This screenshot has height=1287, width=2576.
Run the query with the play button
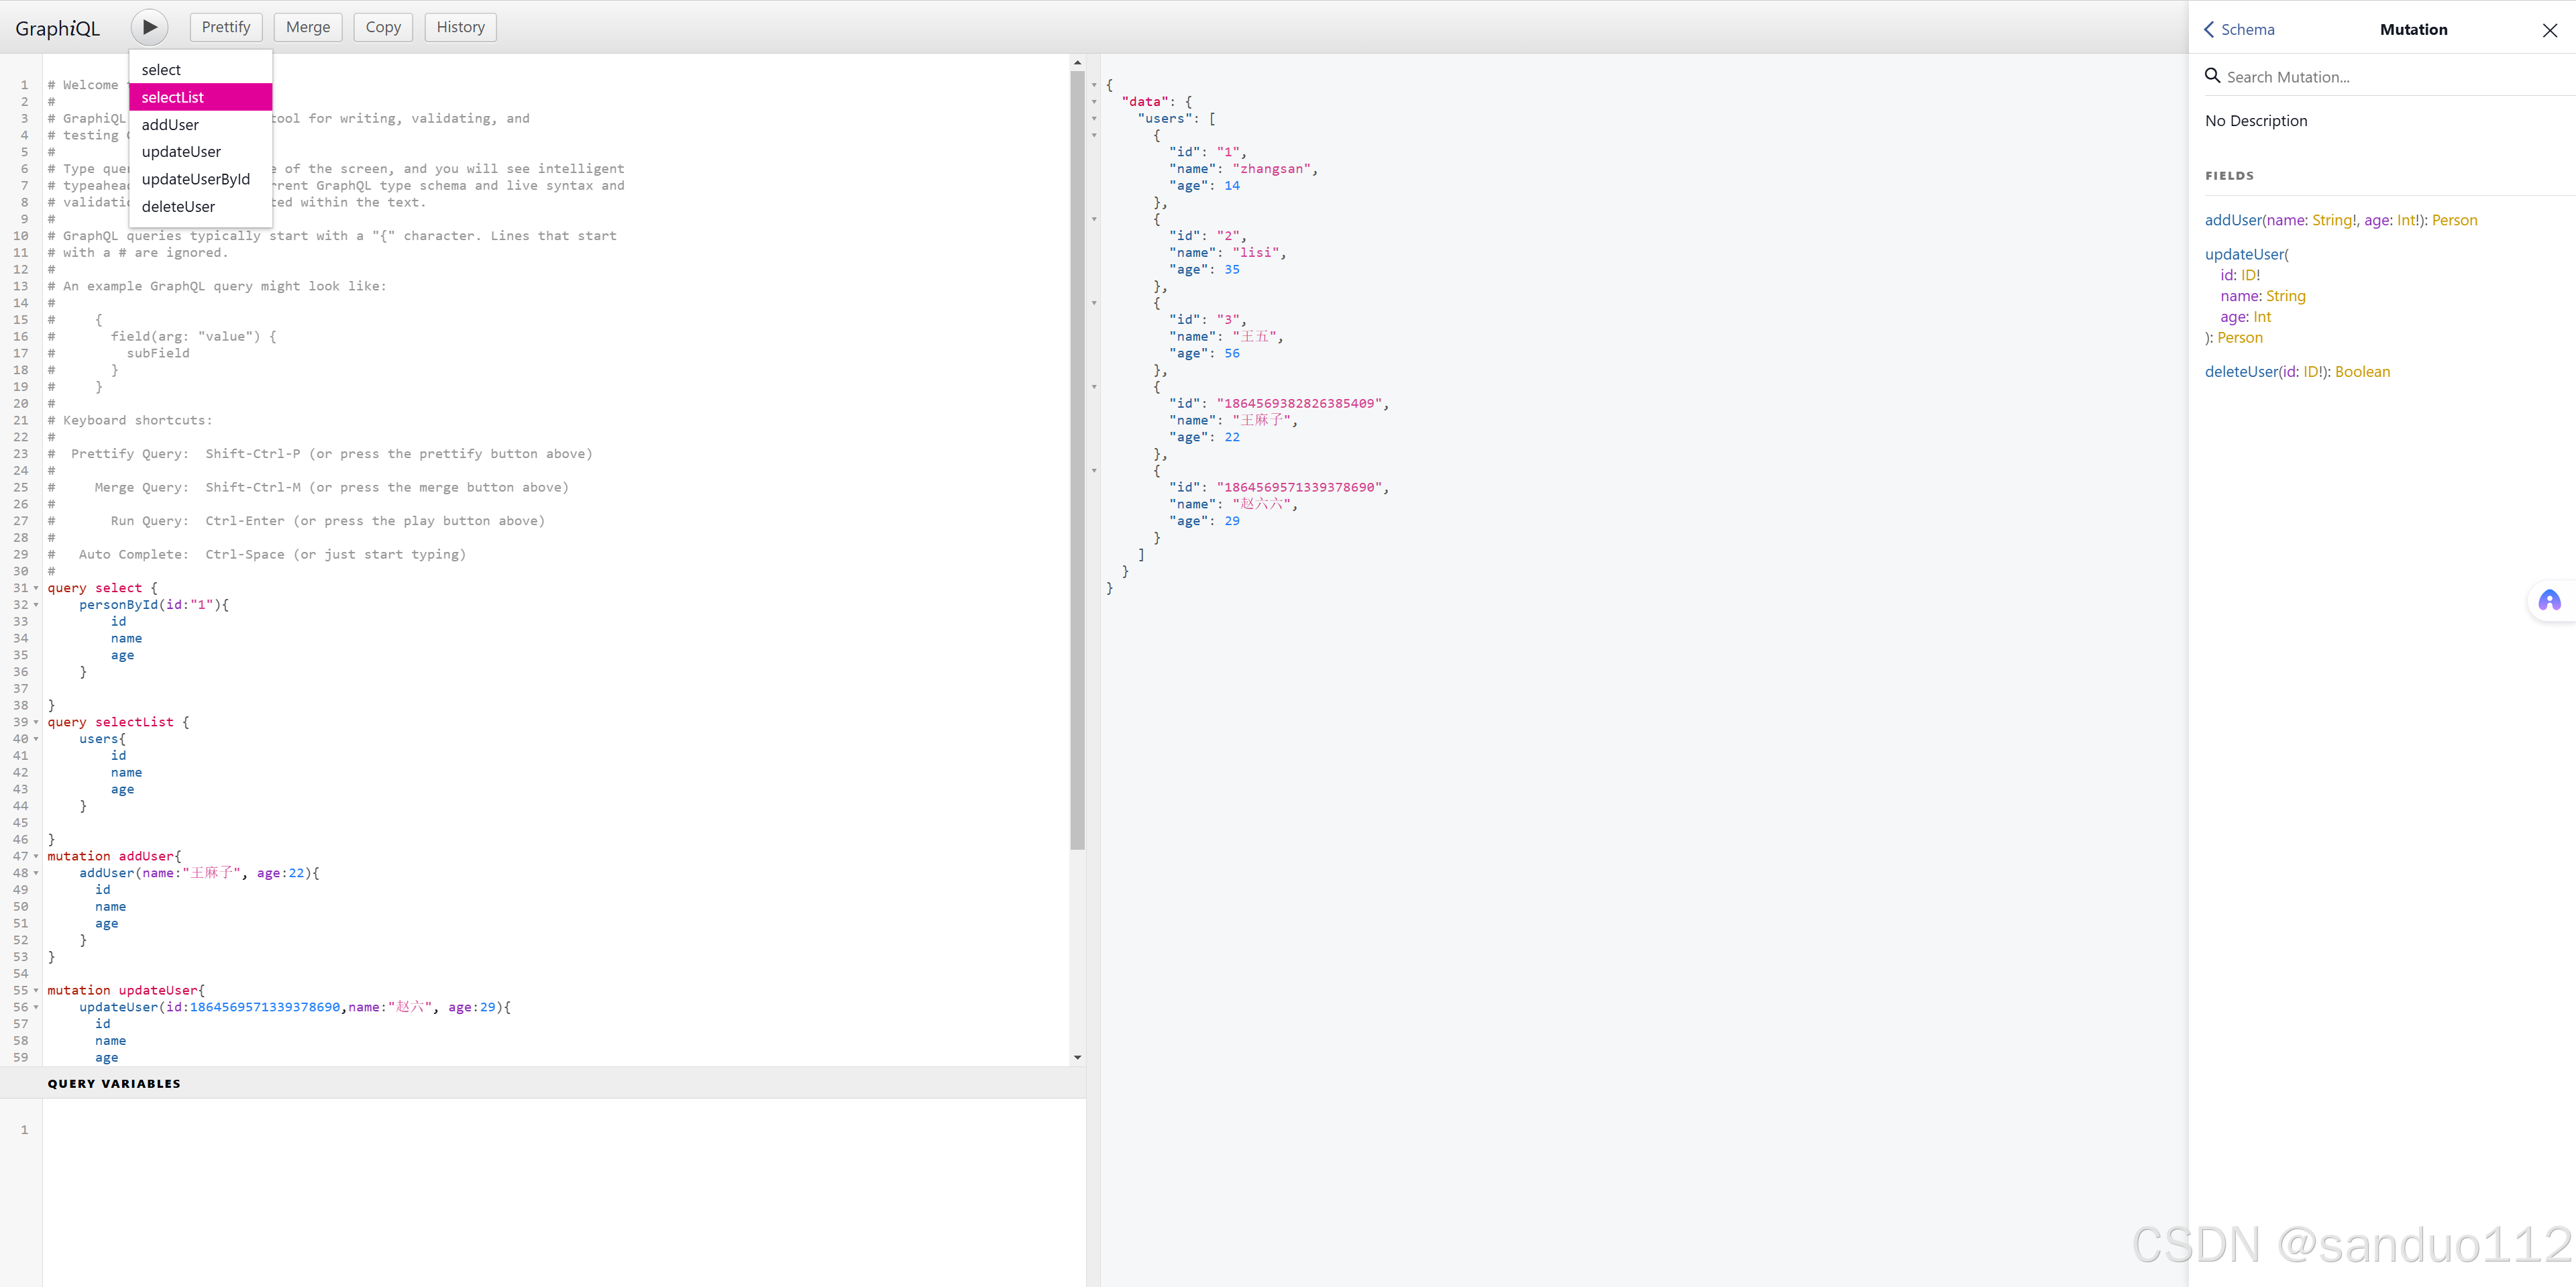click(x=149, y=27)
